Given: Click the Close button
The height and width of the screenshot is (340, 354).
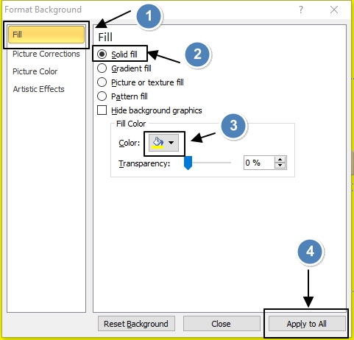Looking at the screenshot, I should tap(222, 324).
